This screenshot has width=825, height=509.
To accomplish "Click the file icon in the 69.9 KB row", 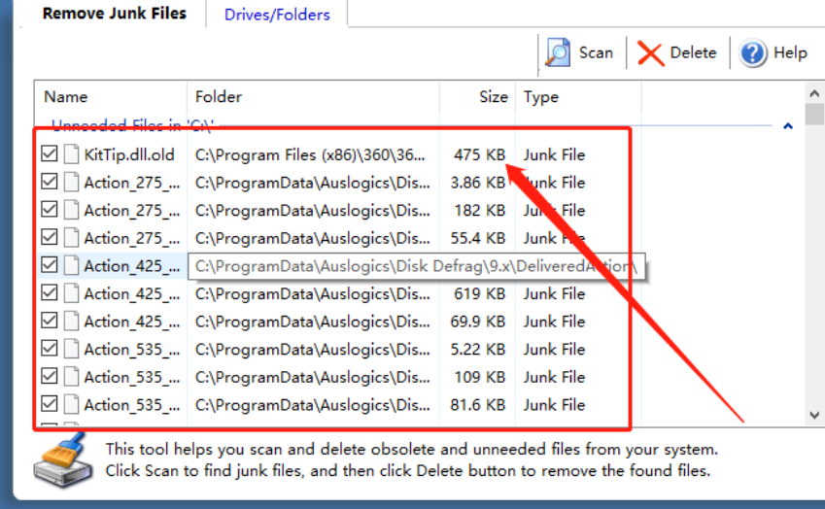I will [72, 322].
